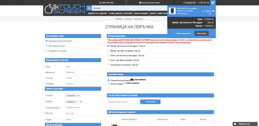Click the 'Метод на доставка' section header
The image size is (259, 126).
(160, 36)
